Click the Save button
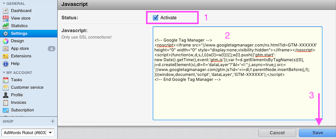336x139 pixels. (317, 133)
